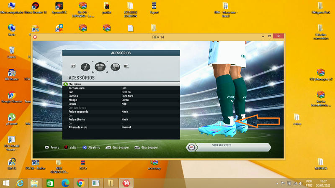Select the Luvas option row

coord(121,104)
